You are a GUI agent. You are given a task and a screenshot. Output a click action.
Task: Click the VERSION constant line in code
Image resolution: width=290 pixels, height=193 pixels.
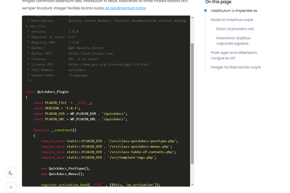[x=57, y=108]
